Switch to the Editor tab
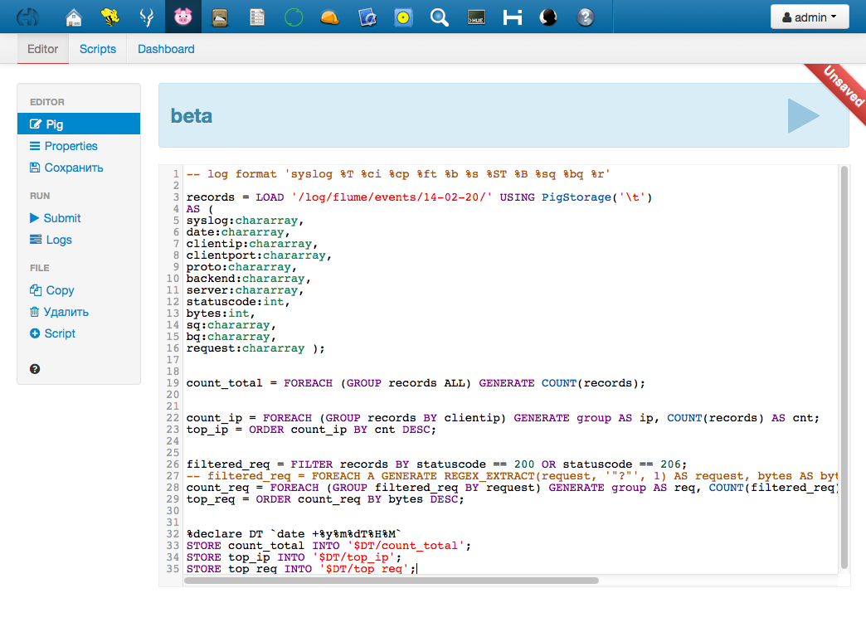 [x=42, y=49]
